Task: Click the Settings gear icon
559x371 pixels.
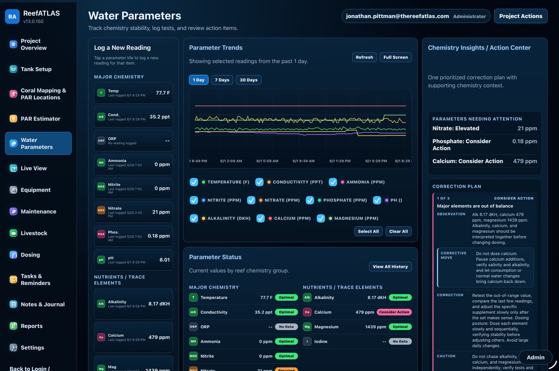Action: coord(13,348)
